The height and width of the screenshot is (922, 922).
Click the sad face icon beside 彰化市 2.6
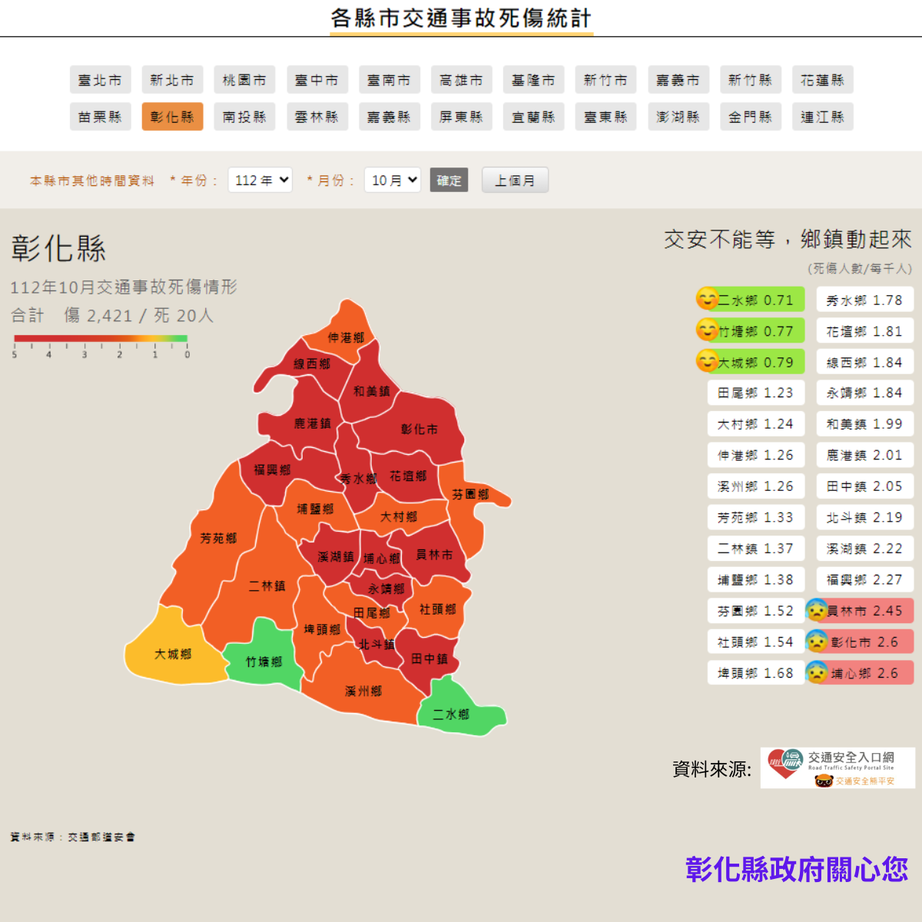point(816,641)
